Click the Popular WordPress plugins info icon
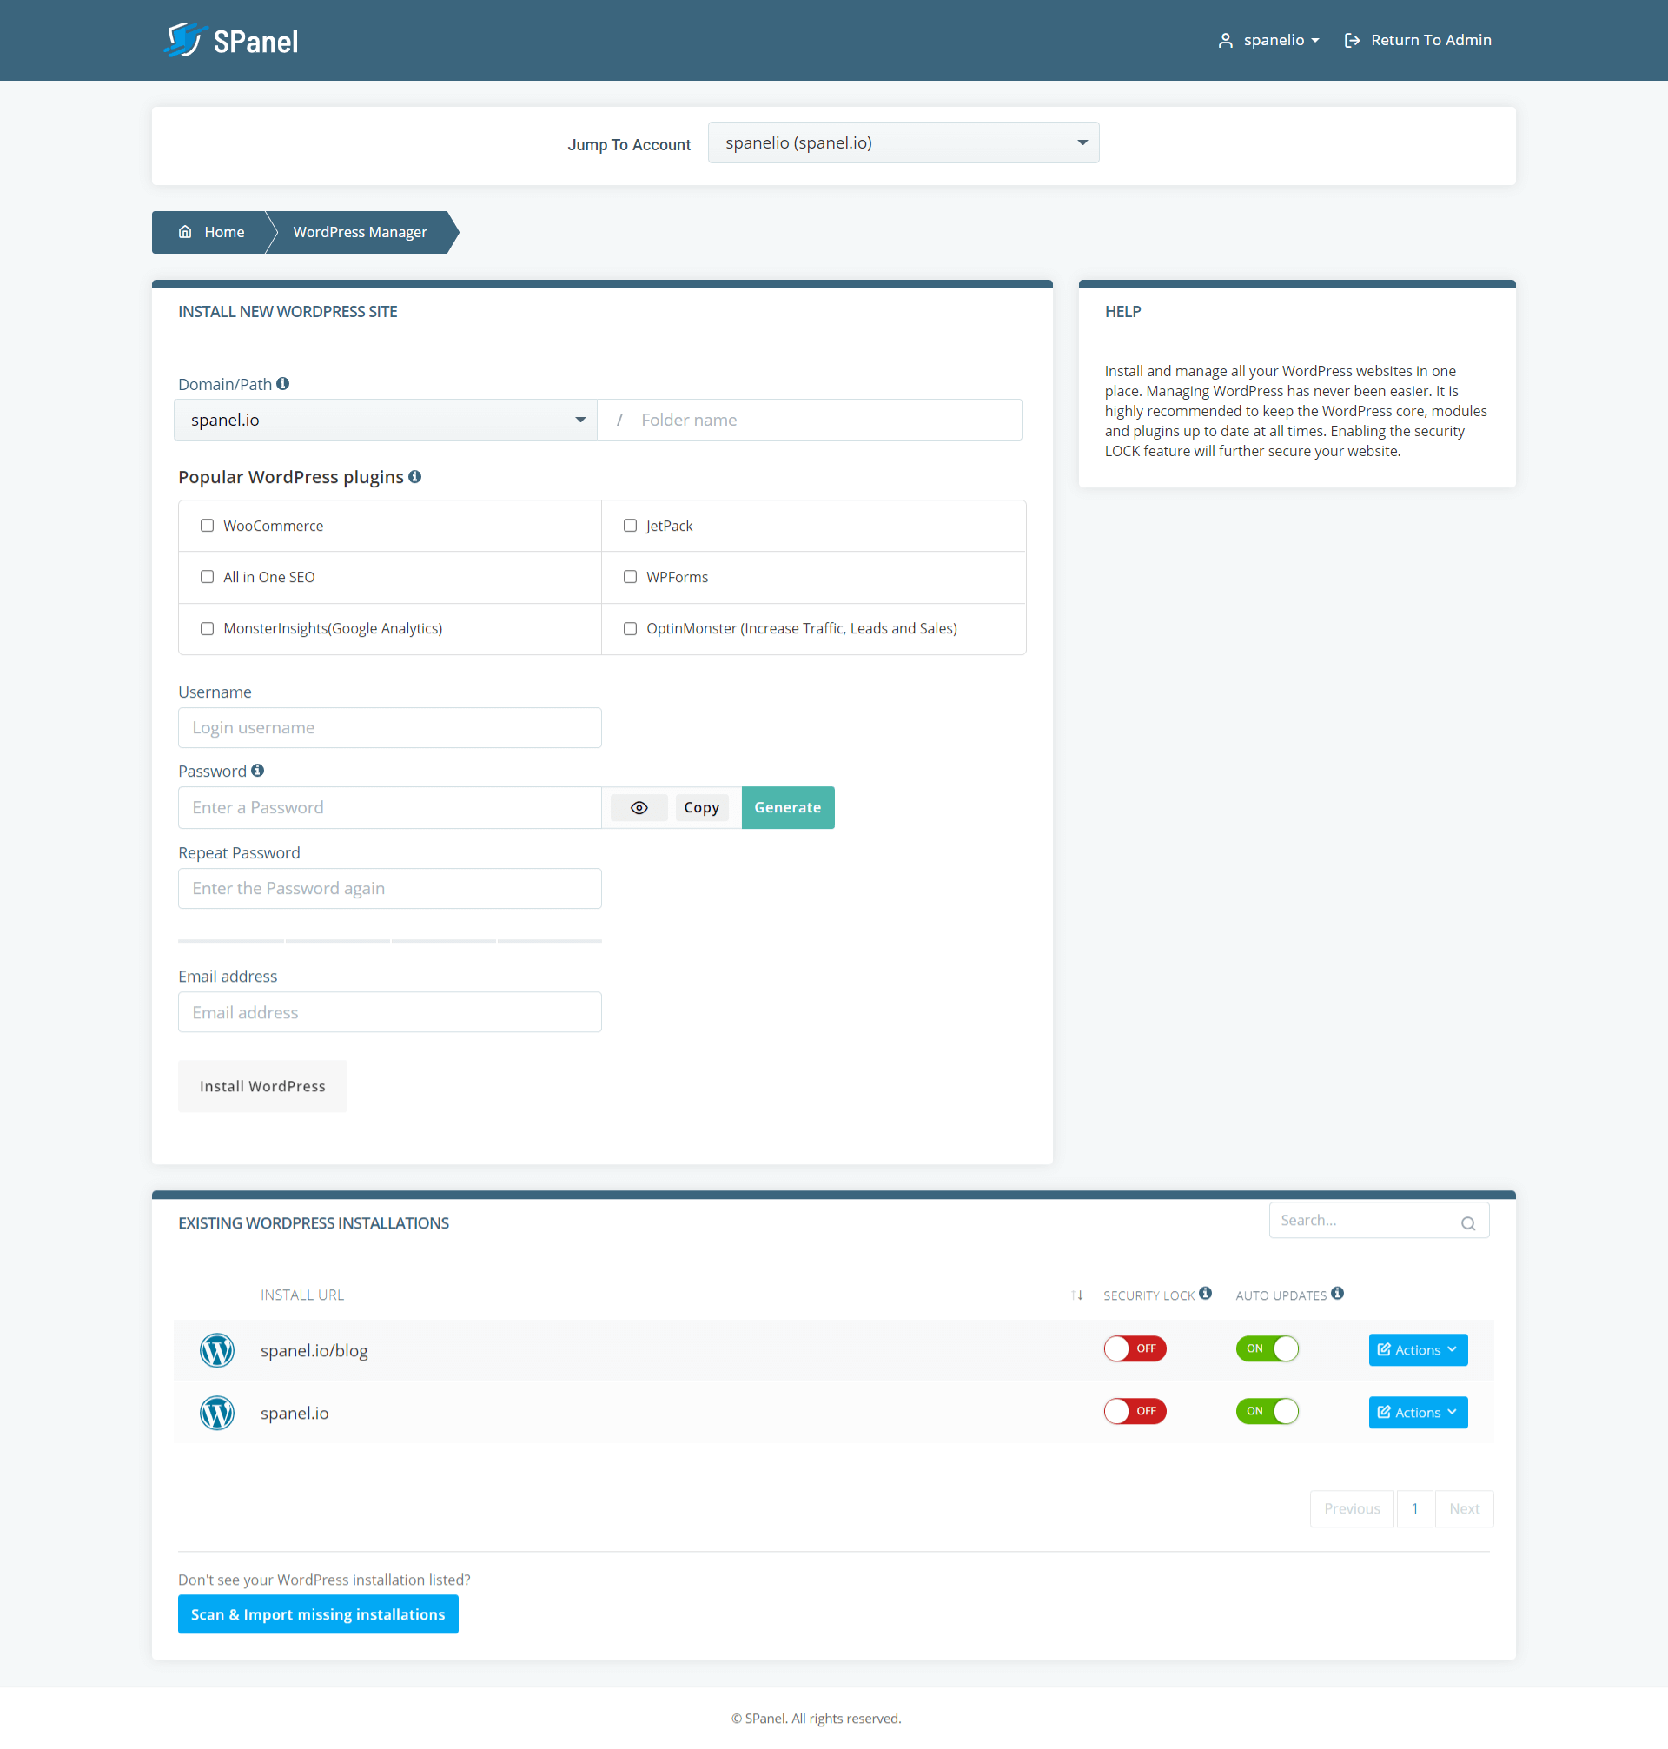This screenshot has width=1668, height=1749. [414, 477]
